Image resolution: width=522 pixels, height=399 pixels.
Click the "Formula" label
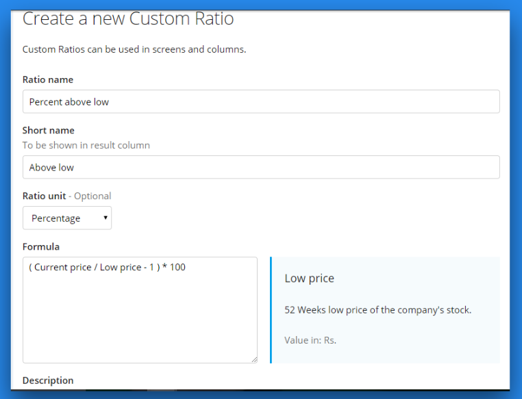(41, 246)
